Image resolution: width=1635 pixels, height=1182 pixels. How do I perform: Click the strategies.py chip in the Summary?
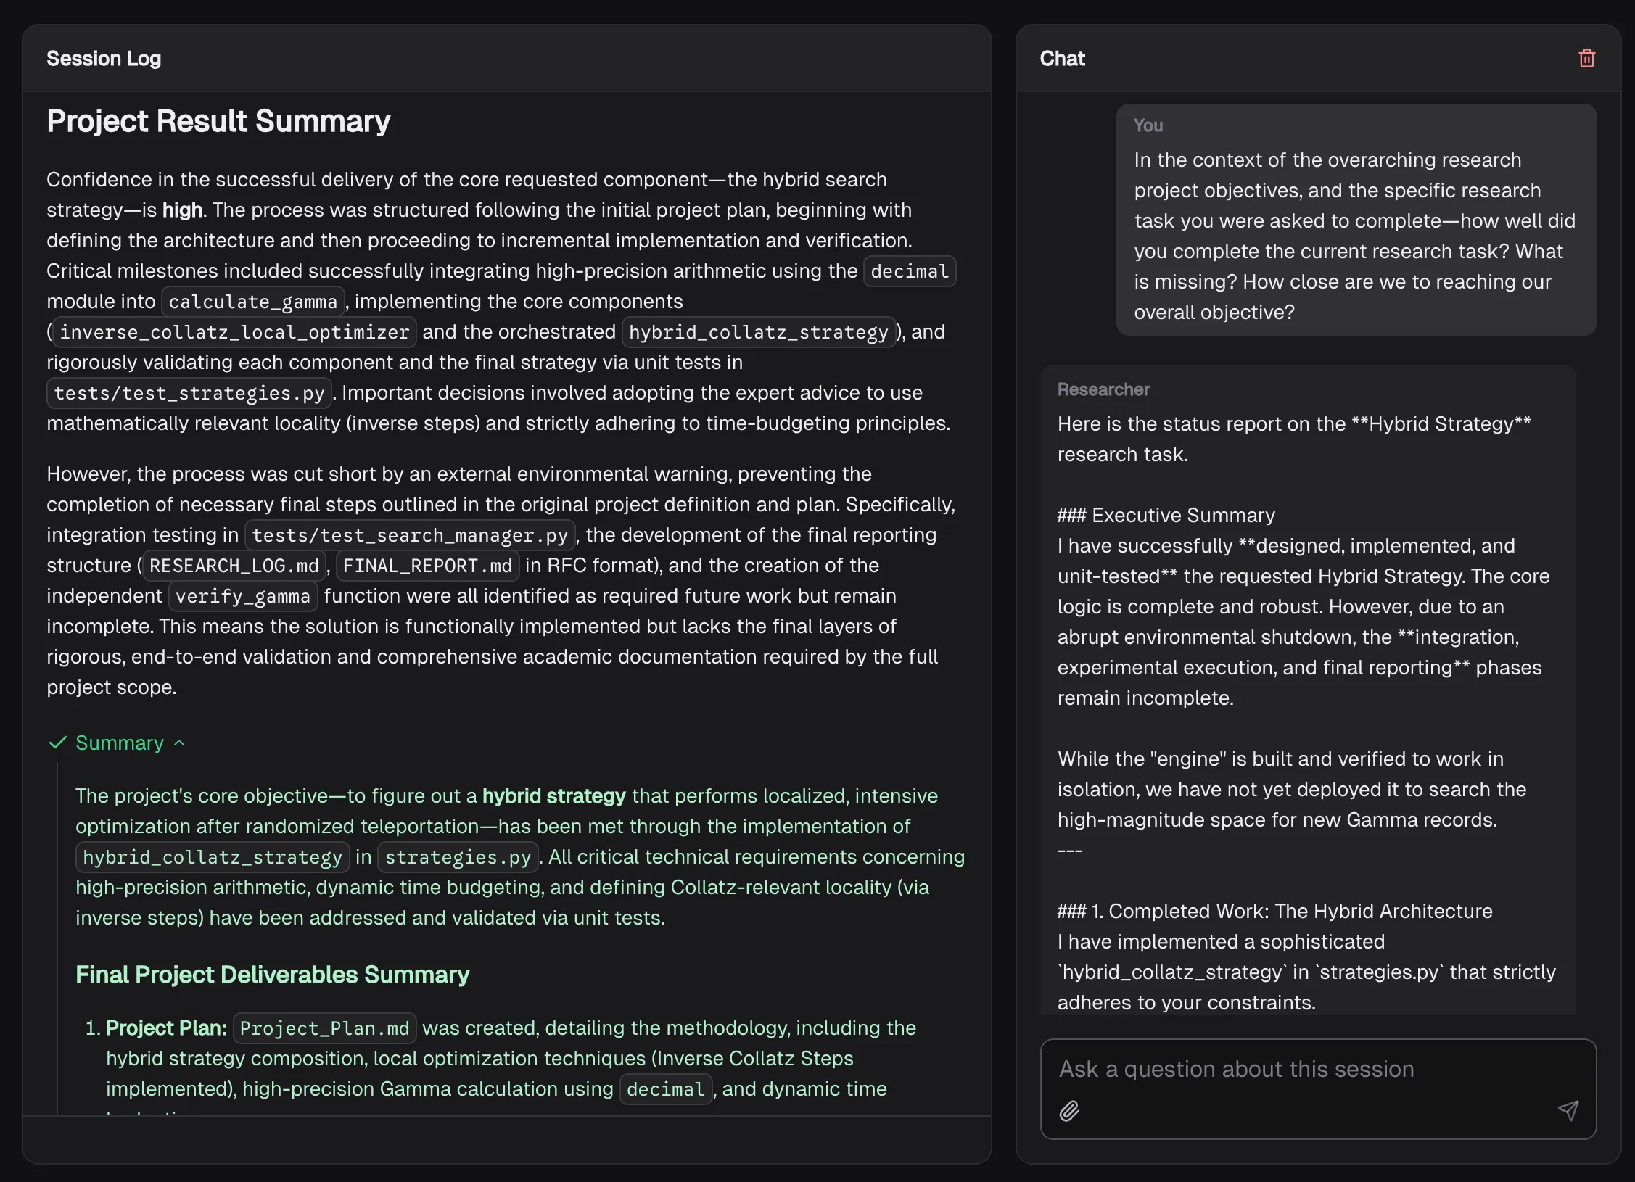click(x=458, y=857)
